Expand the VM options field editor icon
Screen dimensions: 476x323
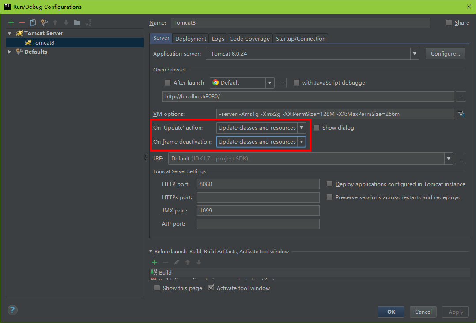coord(461,114)
